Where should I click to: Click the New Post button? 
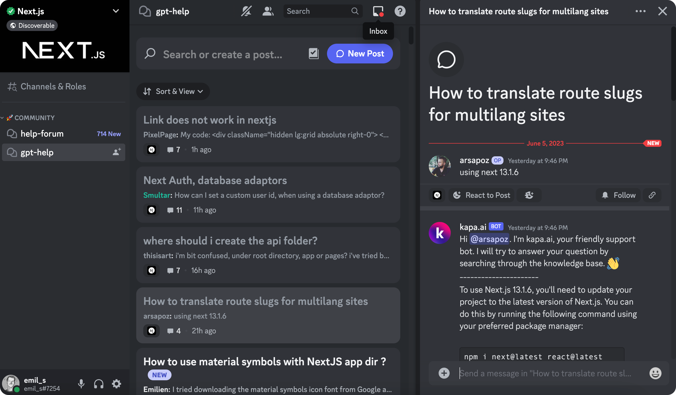pyautogui.click(x=360, y=53)
